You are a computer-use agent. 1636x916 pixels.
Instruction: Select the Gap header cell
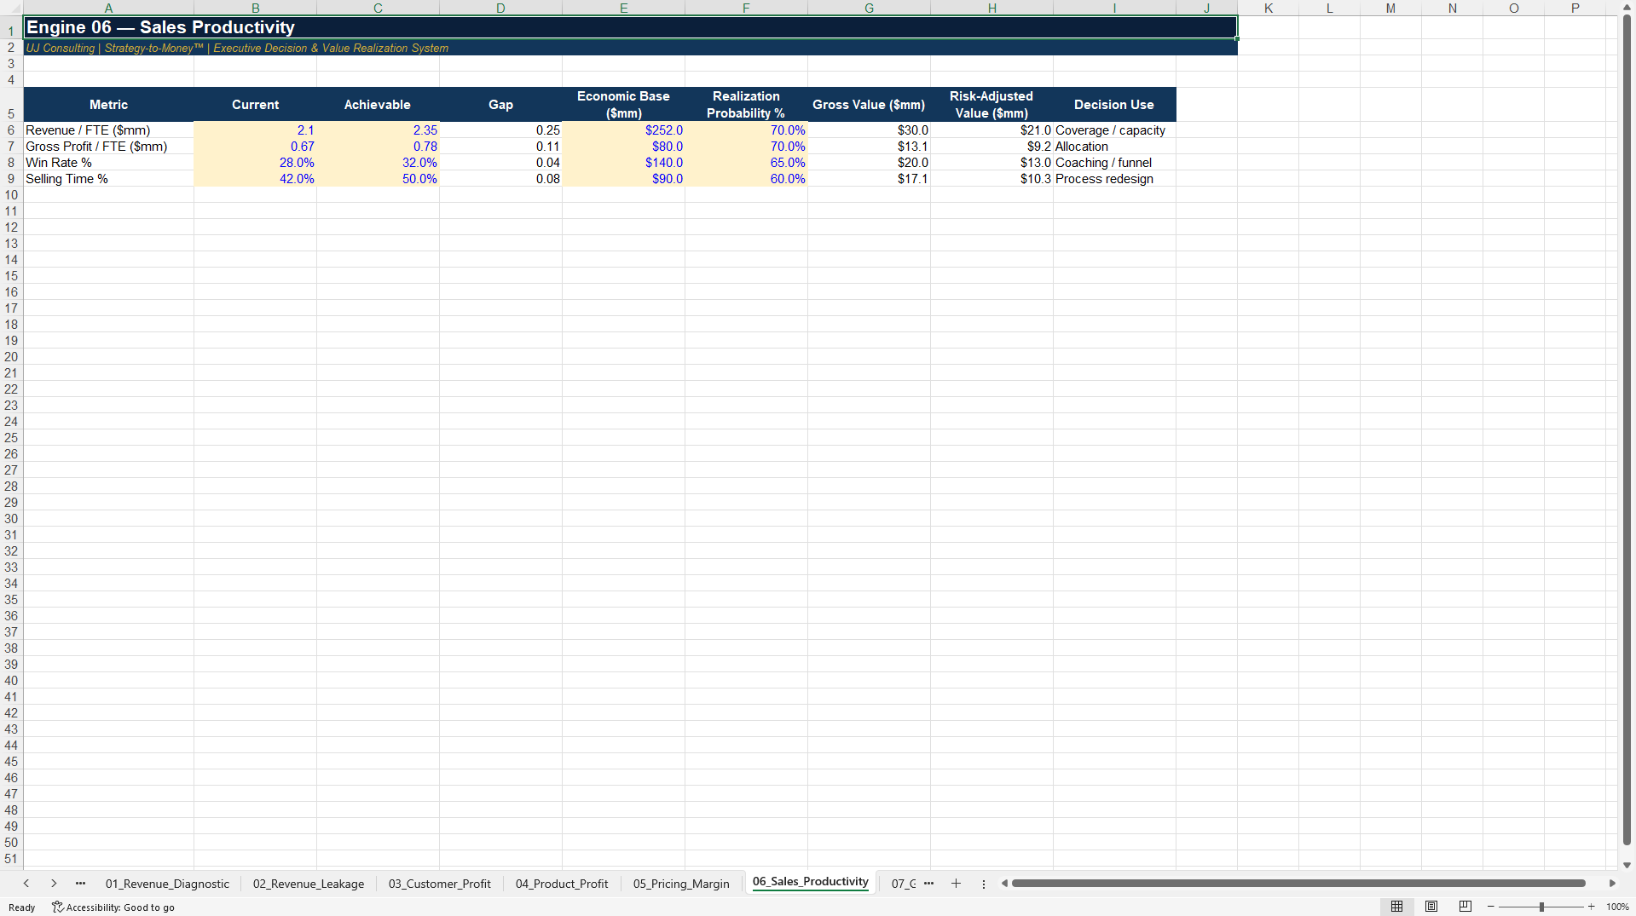500,105
